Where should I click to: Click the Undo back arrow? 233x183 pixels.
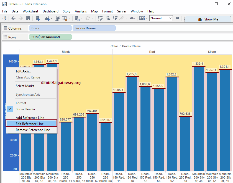(x=13, y=18)
